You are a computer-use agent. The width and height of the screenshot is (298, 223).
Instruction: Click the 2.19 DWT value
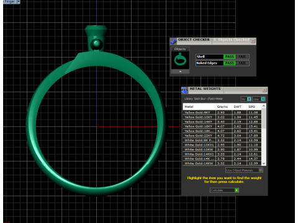point(237,122)
